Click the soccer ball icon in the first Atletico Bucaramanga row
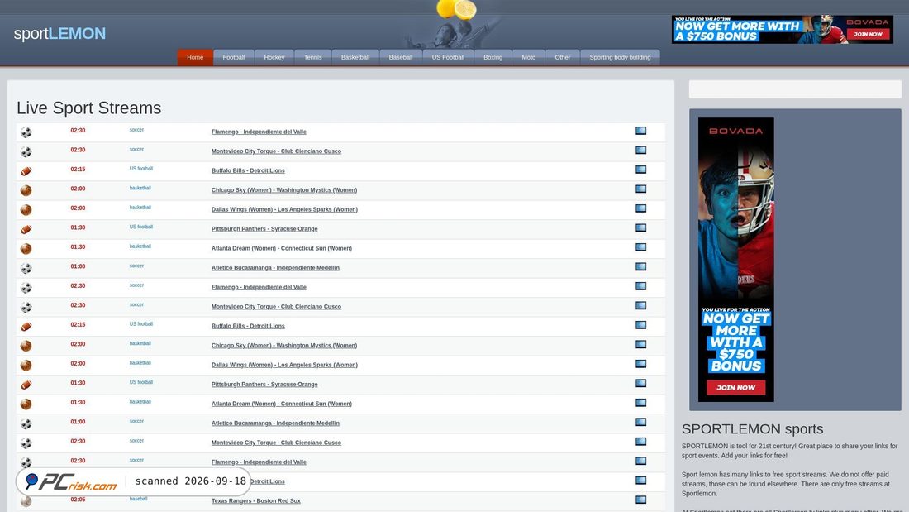This screenshot has width=909, height=512. [x=26, y=268]
